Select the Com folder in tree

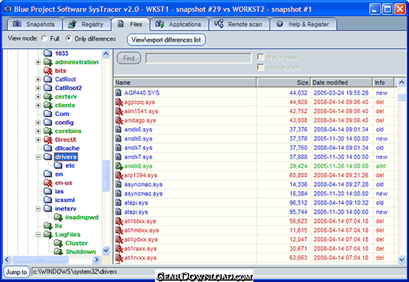point(62,114)
